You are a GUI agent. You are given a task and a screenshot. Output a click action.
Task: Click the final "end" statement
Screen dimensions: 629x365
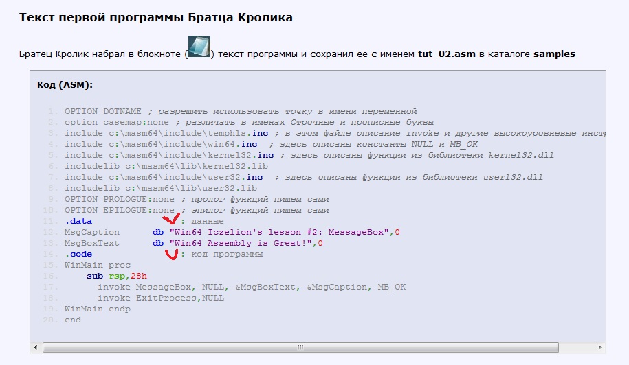(x=73, y=320)
